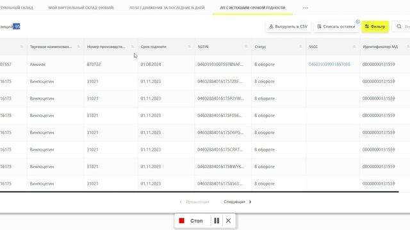Click SGTIN cell ending D6PG

point(220,133)
